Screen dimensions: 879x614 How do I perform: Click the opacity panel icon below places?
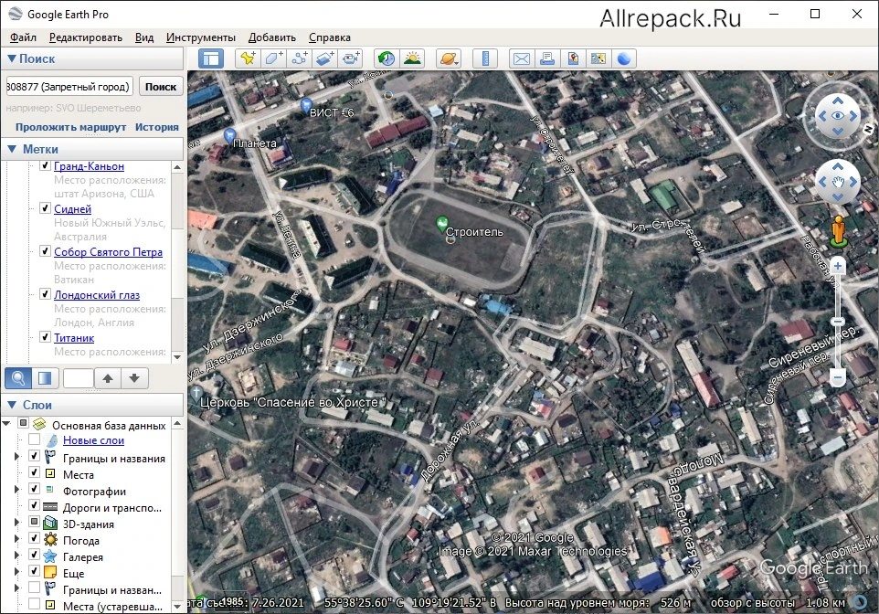pyautogui.click(x=45, y=378)
